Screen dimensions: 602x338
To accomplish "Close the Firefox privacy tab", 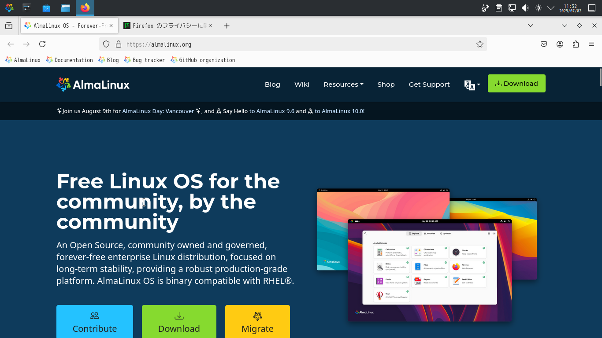I will point(210,26).
